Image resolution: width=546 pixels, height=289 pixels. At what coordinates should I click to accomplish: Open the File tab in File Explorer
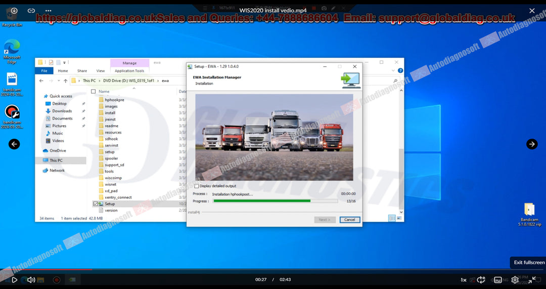(44, 71)
